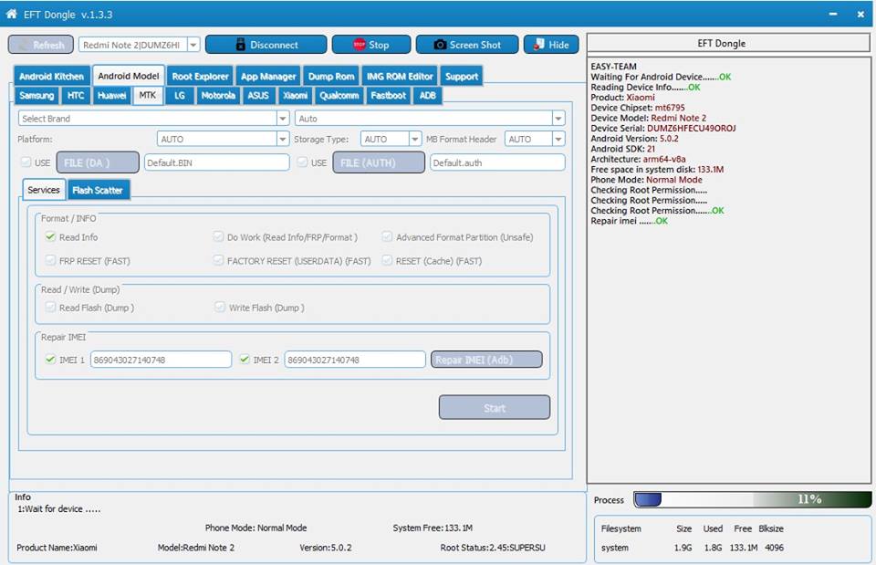Toggle the Read Info checkbox
876x565 pixels.
(x=50, y=236)
